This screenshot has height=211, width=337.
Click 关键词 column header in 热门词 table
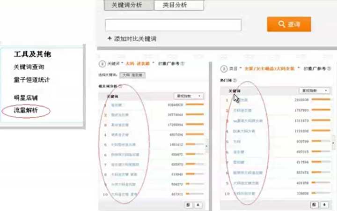(x=234, y=91)
